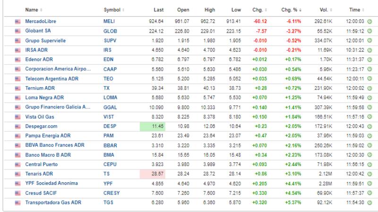The height and width of the screenshot is (212, 378).
Task: Click the clock icon in the Edenor ADR row
Action: tap(369, 59)
